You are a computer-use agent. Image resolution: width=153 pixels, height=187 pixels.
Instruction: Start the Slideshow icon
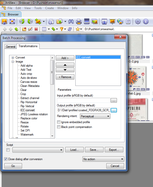[112, 22]
